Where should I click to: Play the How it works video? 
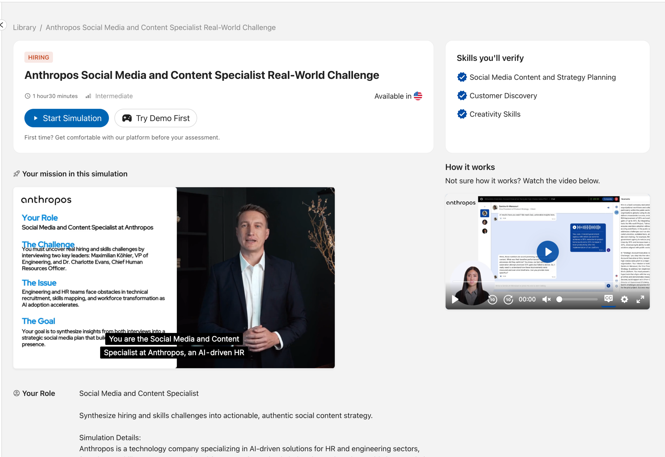click(x=548, y=252)
